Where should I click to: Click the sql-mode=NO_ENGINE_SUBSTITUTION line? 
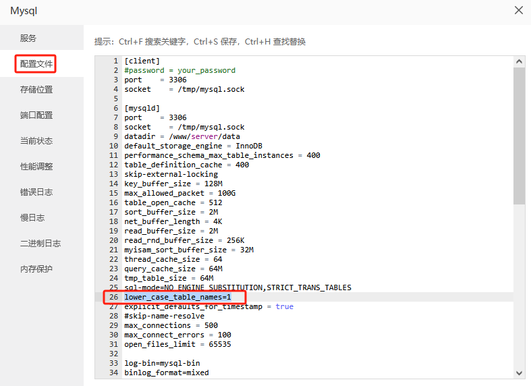pos(237,287)
